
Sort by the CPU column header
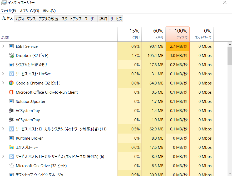click(130, 34)
